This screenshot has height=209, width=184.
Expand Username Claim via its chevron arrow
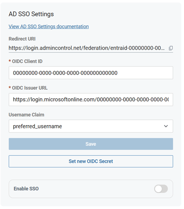pyautogui.click(x=166, y=126)
